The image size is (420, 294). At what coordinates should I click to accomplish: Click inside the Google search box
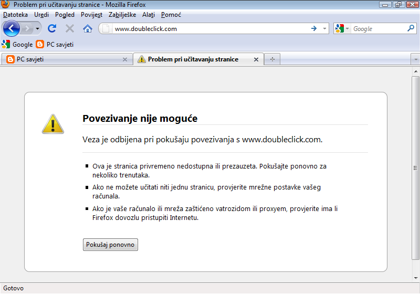[x=379, y=29]
